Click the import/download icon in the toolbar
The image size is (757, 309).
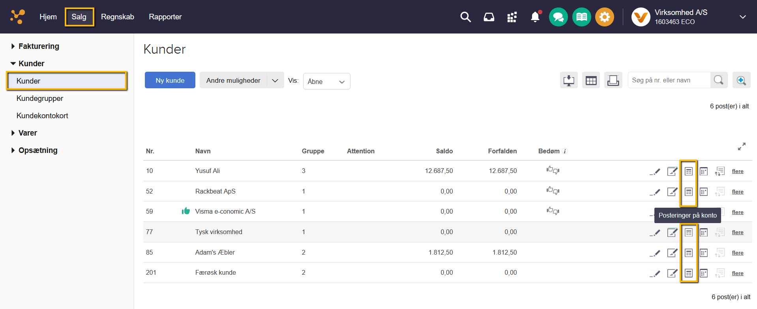(x=569, y=80)
